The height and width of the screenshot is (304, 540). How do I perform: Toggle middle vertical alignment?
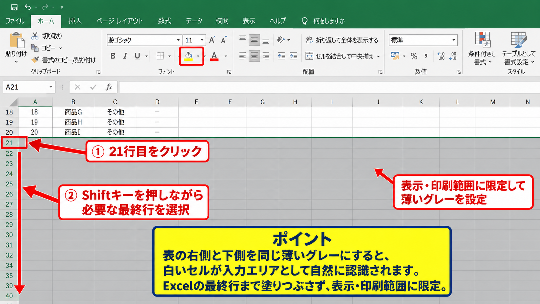coord(254,40)
